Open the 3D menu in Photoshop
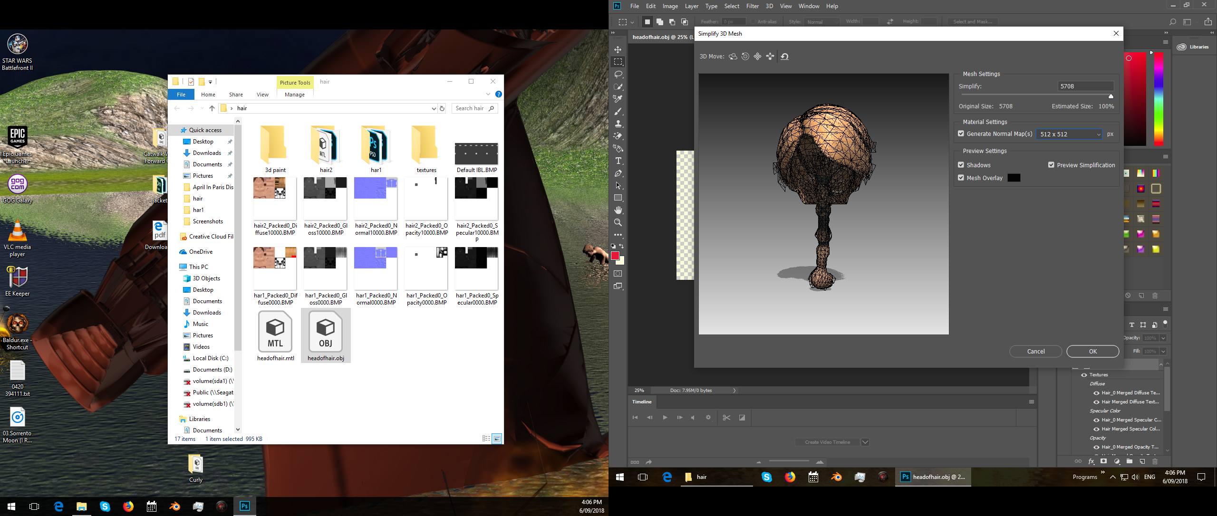1217x516 pixels. coord(769,6)
